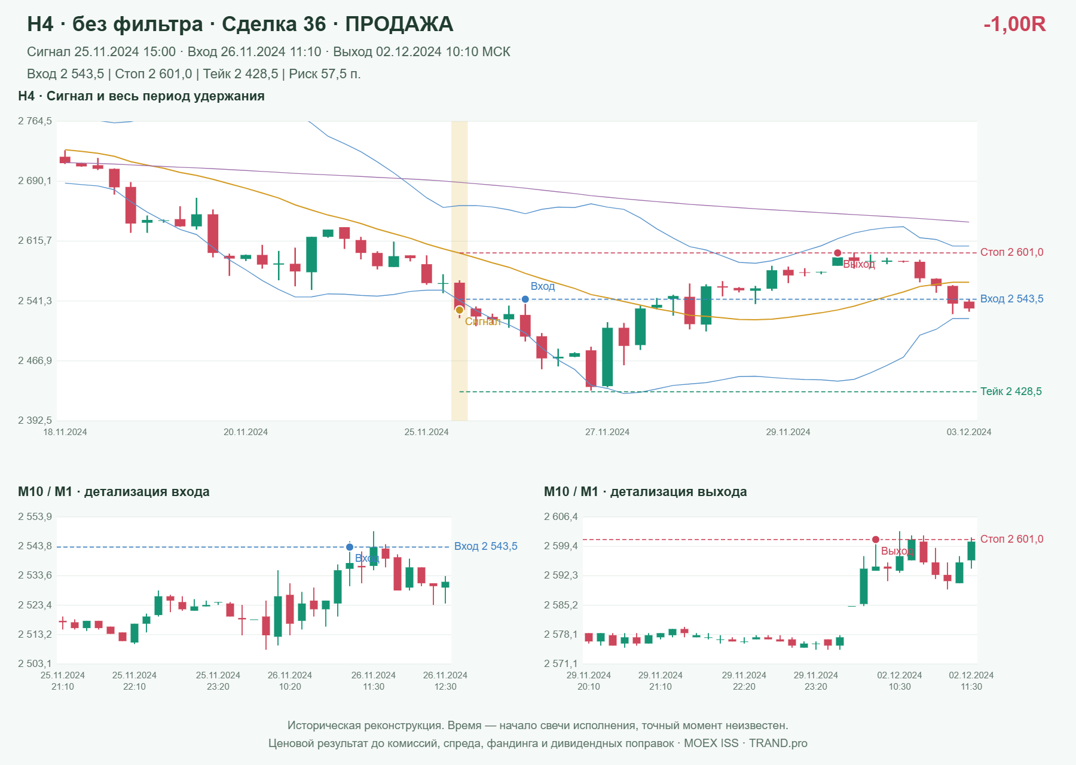Click the title 'H4 · без фильтра · Сделка 36 · ПРОДАЖА'
Screen dimensions: 1076x765
tap(240, 25)
